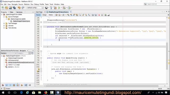Click the Search (Ctrl+I) field
Viewport: 170px width, 95px height.
[x=157, y=4]
